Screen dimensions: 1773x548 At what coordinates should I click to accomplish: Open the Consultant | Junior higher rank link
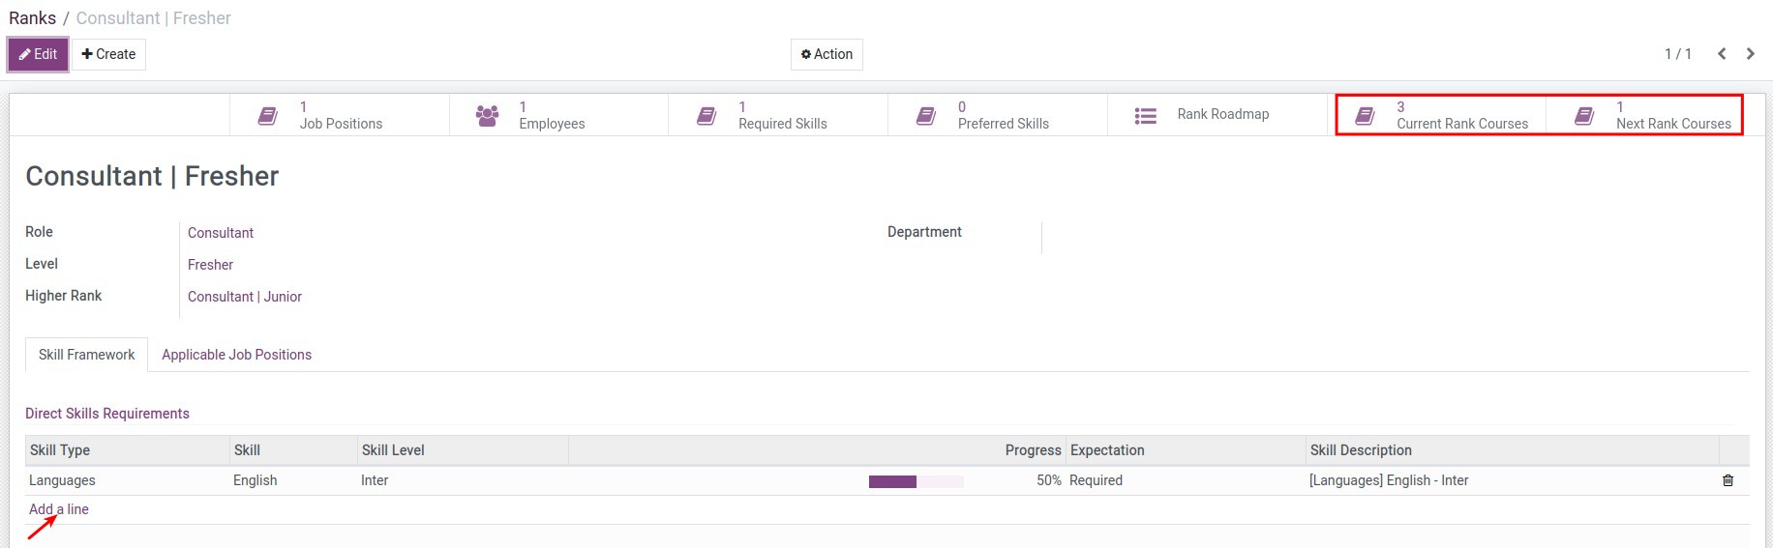point(245,297)
